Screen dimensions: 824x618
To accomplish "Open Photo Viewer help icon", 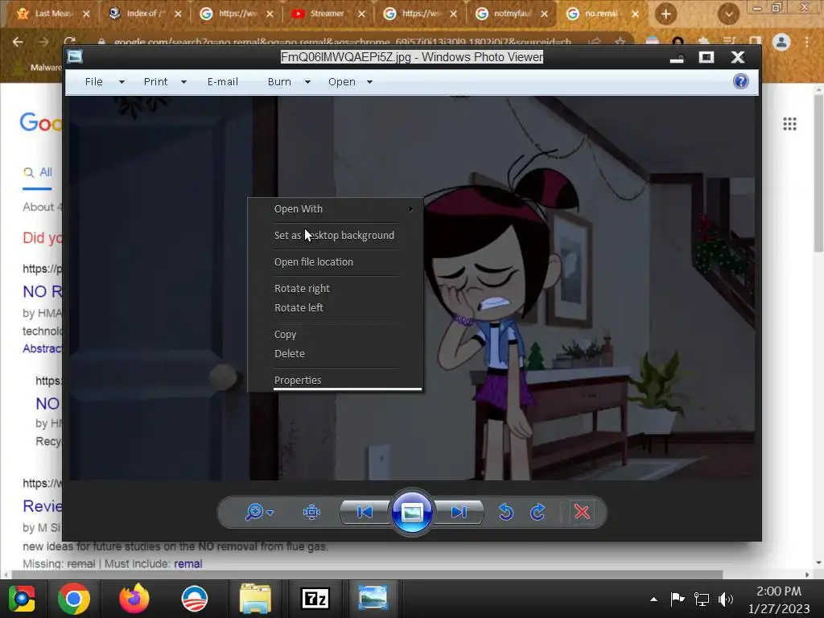I will coord(740,81).
